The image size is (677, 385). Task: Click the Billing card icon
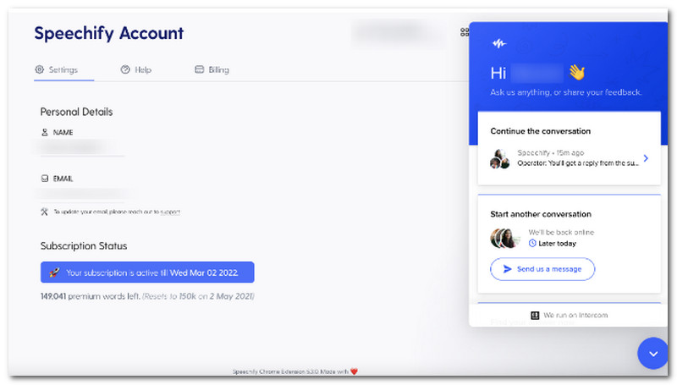pos(199,69)
